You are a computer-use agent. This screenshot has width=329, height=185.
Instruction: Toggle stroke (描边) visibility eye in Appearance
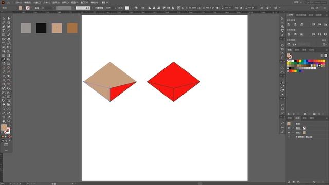coord(289,128)
